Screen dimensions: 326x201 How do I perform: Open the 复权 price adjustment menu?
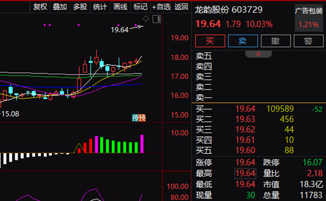pos(40,7)
